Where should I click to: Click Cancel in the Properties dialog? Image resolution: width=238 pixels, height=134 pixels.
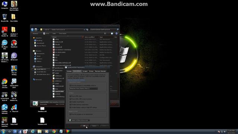click(94, 126)
